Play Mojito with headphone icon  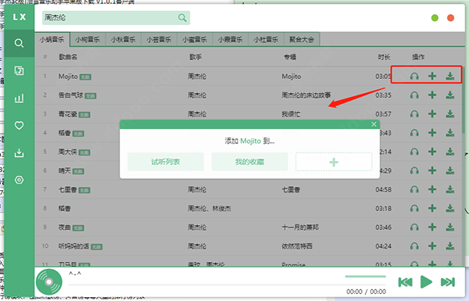[x=414, y=76]
